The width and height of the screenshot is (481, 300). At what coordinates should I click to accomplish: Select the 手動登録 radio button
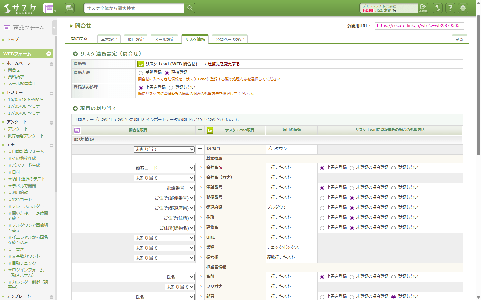click(x=141, y=72)
